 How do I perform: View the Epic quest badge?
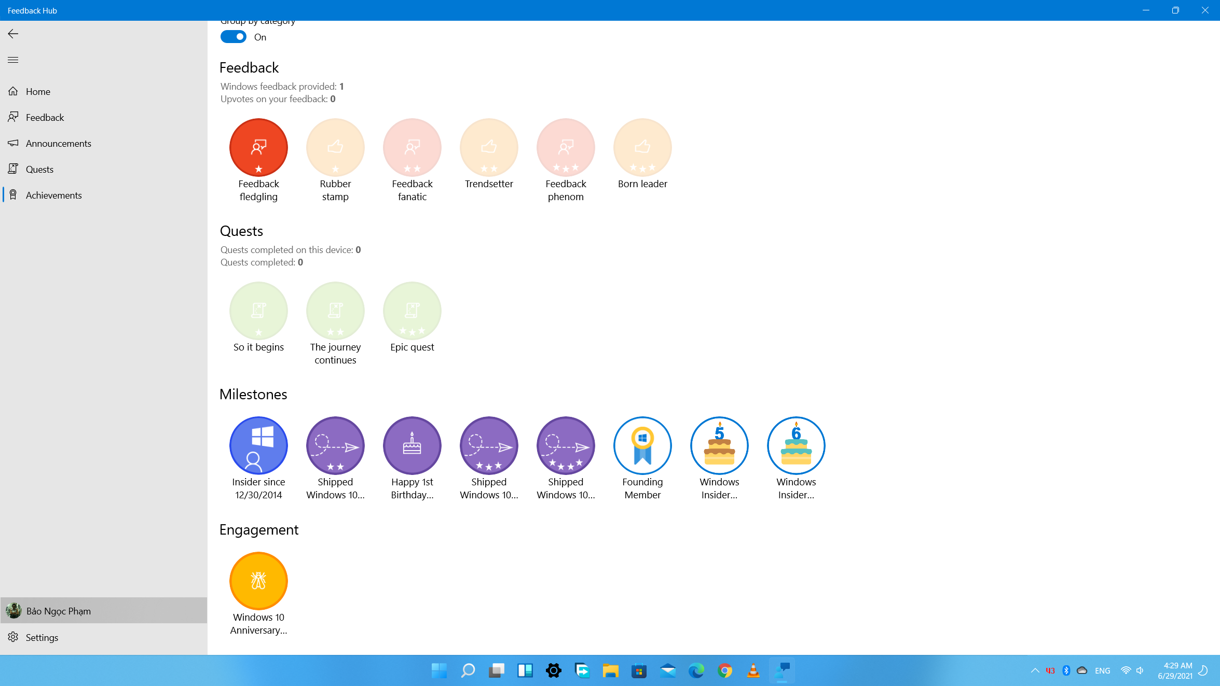(x=412, y=311)
